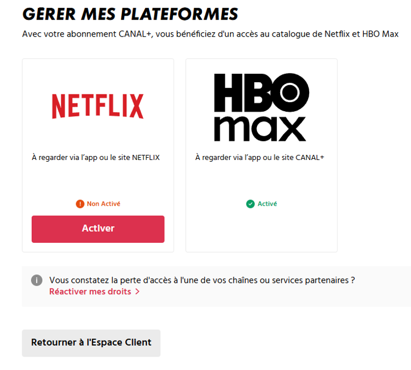
Task: Click the Gérer mes plateformes heading
Action: (x=130, y=14)
